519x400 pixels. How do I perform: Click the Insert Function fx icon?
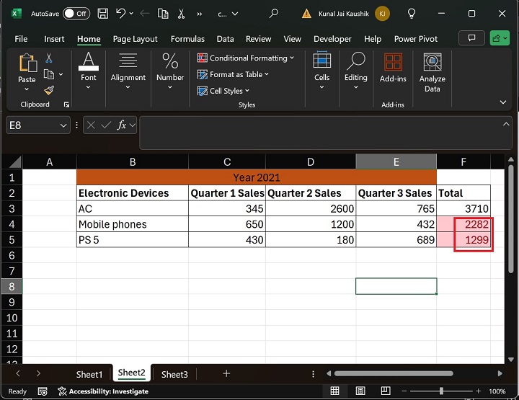tap(122, 125)
